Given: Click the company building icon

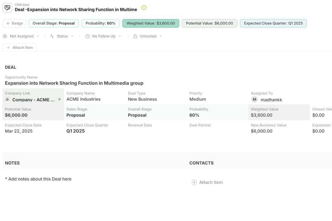Looking at the screenshot, I should 7,99.
